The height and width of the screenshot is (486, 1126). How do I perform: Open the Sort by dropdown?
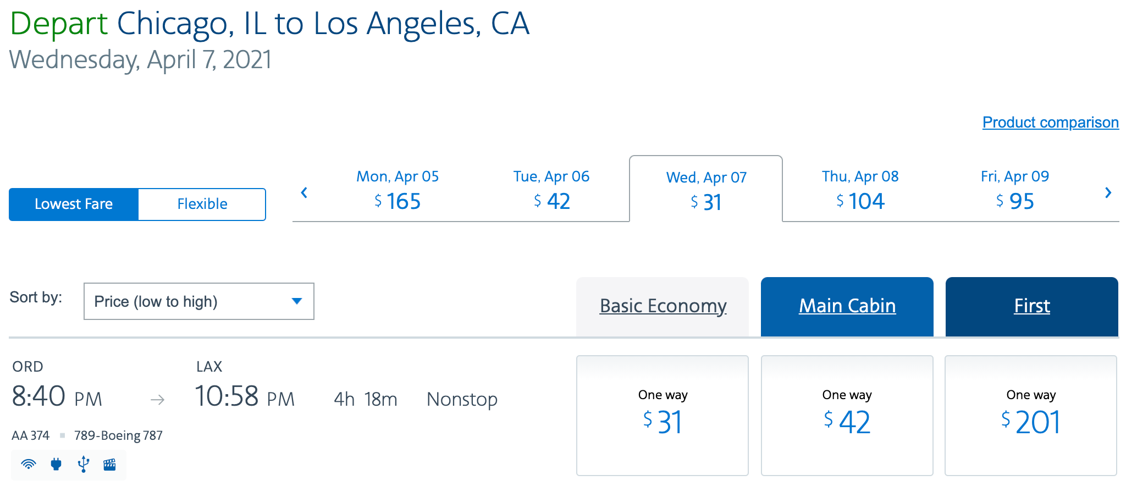click(198, 301)
